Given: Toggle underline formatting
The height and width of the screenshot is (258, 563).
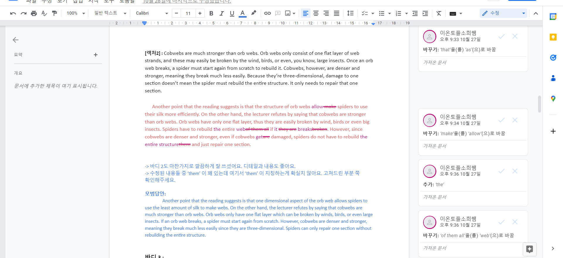Looking at the screenshot, I should point(232,13).
